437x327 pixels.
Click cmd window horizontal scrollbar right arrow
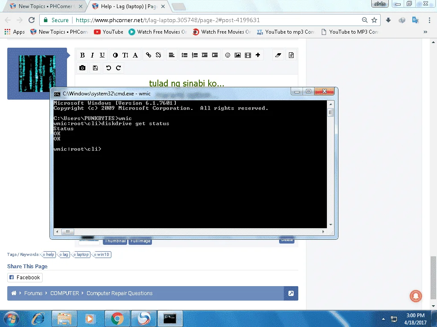click(323, 232)
